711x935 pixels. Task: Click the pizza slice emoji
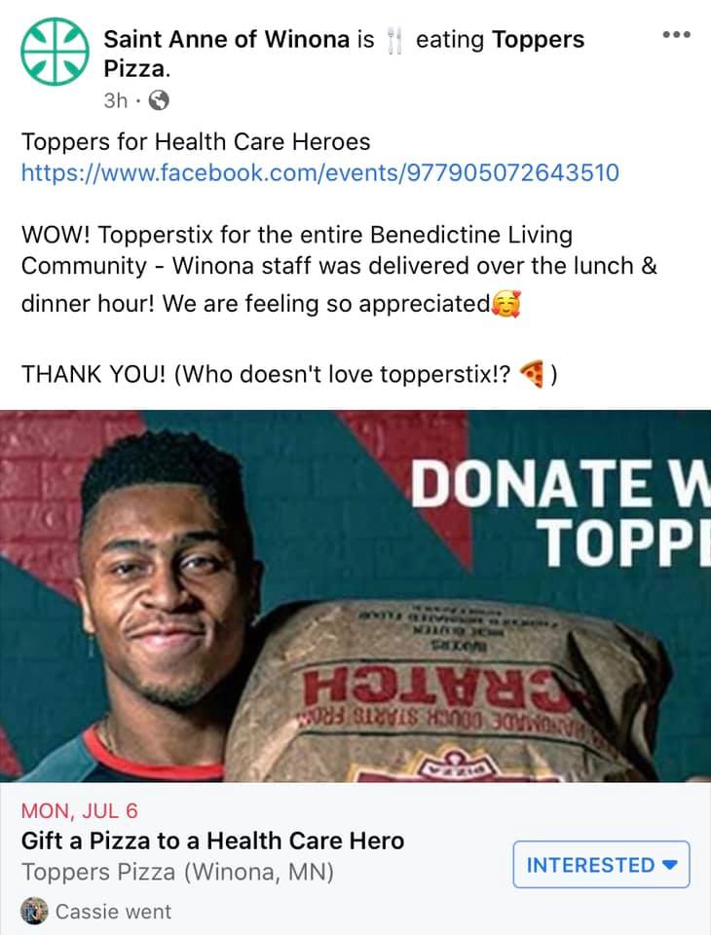532,374
